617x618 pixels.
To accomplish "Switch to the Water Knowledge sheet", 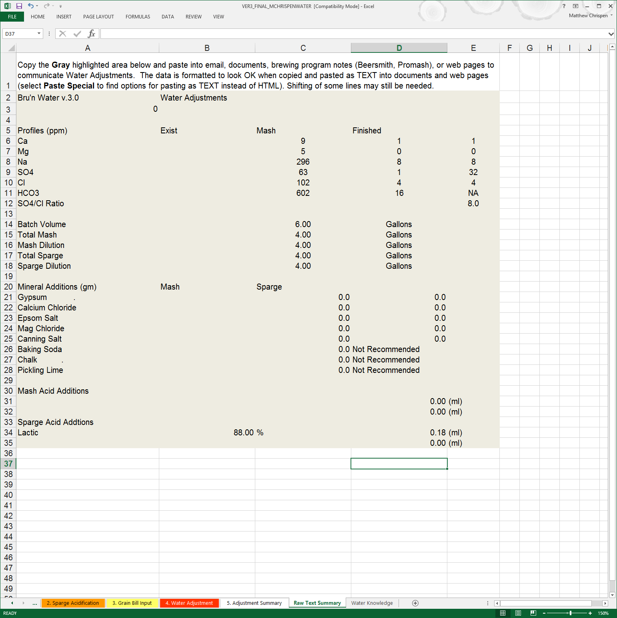I will (372, 603).
